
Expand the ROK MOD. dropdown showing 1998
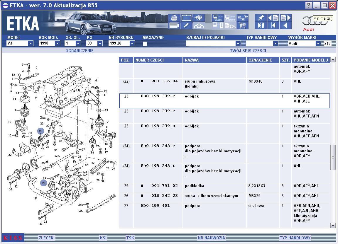pyautogui.click(x=57, y=43)
